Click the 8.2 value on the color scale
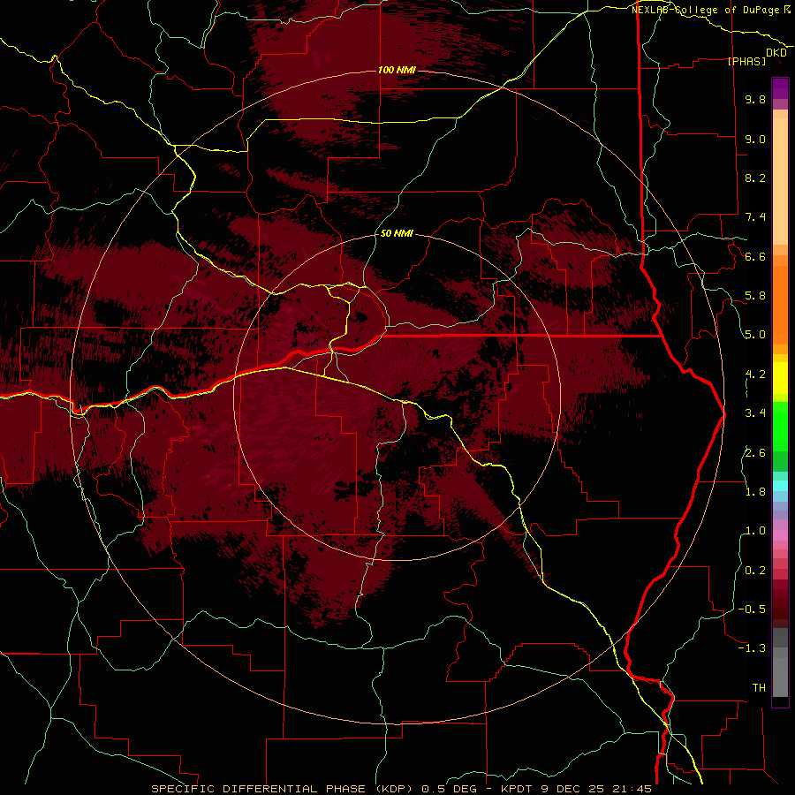Image resolution: width=795 pixels, height=795 pixels. [755, 178]
